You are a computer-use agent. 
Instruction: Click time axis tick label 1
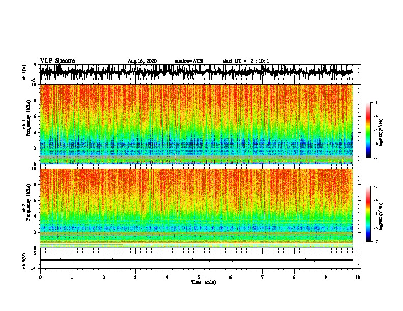point(72,277)
